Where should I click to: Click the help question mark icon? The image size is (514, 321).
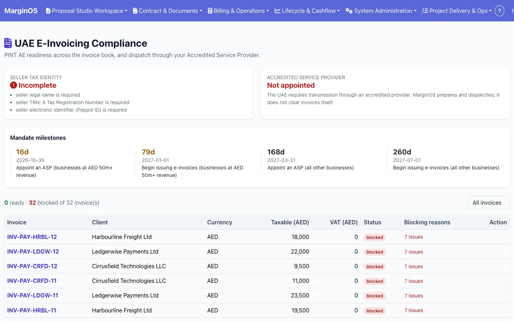point(499,11)
